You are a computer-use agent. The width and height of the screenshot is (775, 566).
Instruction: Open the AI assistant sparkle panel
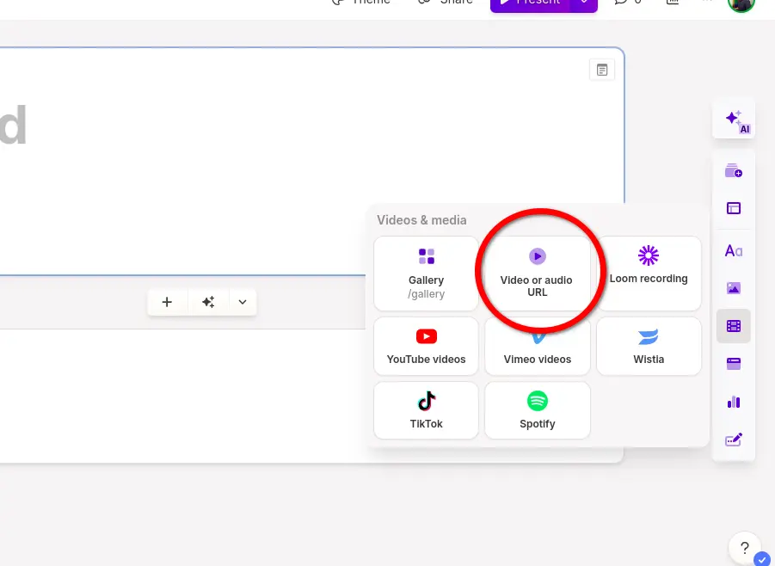734,120
